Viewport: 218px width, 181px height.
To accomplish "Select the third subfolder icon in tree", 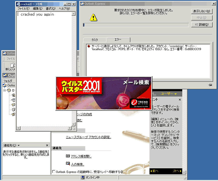I will point(14,105).
